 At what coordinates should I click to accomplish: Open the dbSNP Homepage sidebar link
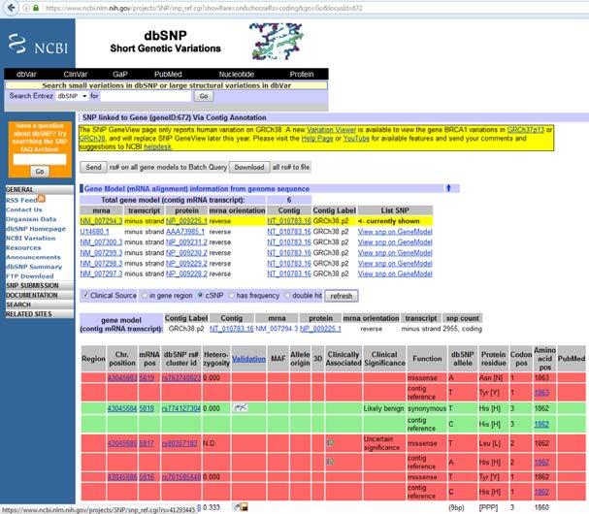coord(36,229)
